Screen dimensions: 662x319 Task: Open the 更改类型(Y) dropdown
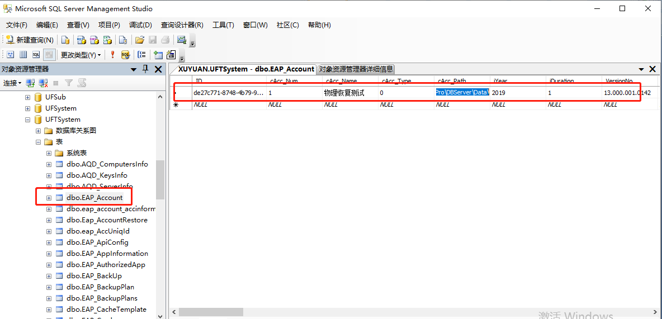pyautogui.click(x=81, y=55)
